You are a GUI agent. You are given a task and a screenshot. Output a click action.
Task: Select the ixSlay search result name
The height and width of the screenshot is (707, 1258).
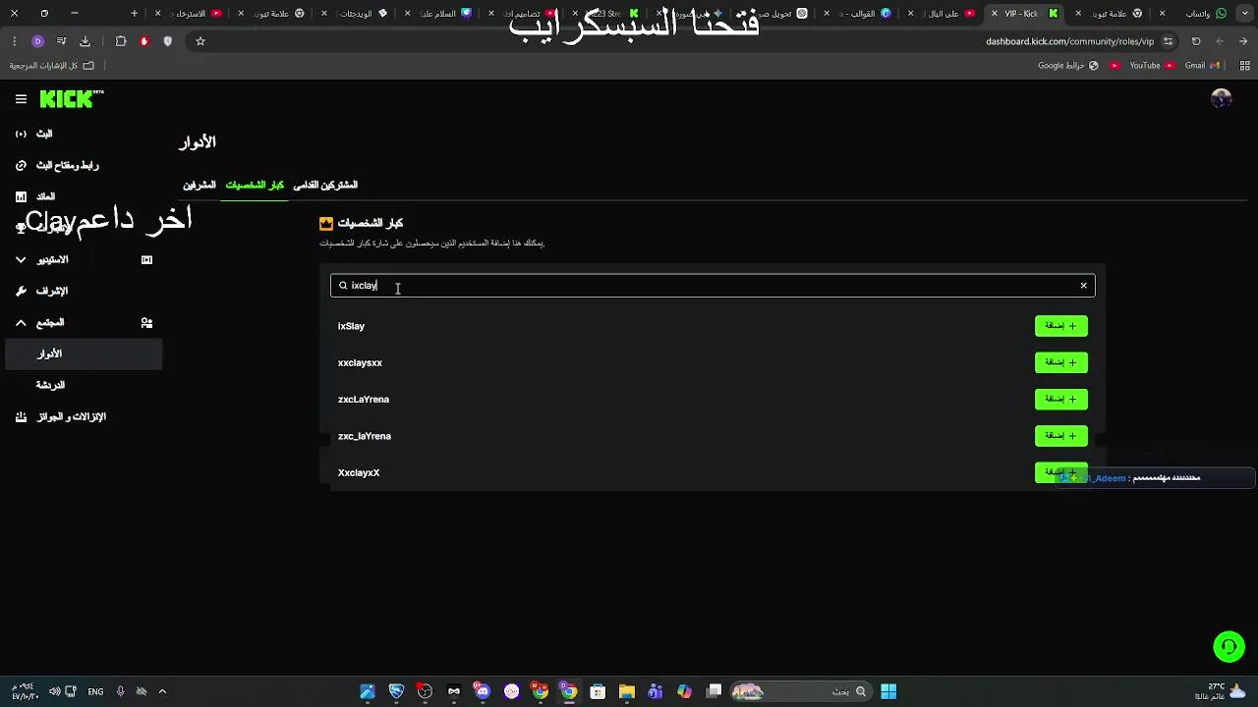351,326
